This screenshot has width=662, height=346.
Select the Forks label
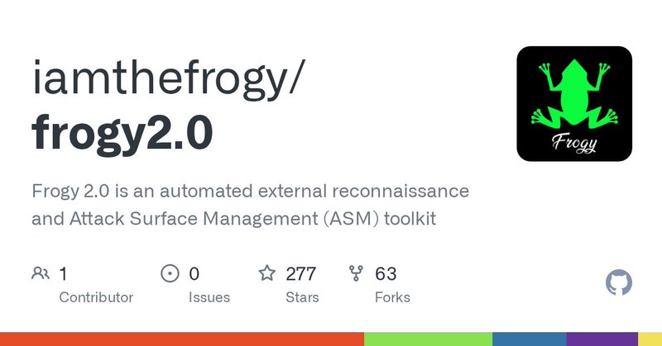point(392,297)
